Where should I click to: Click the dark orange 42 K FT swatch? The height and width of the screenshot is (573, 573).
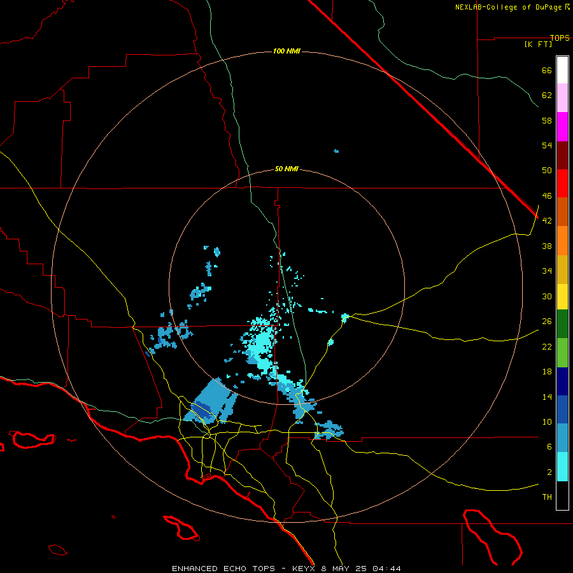coord(562,212)
